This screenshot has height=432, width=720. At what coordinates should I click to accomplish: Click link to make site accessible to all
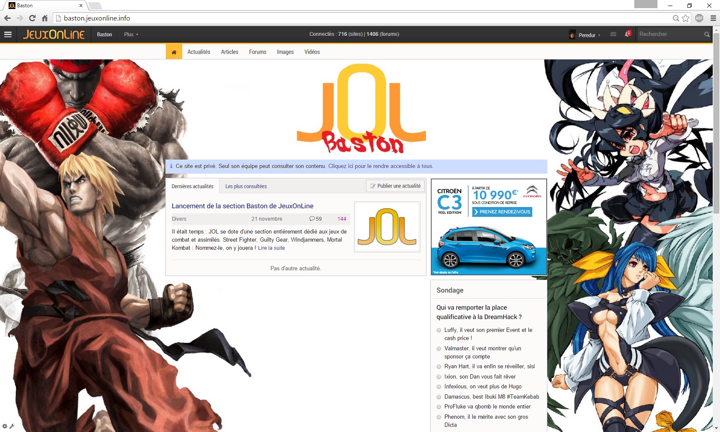(381, 166)
